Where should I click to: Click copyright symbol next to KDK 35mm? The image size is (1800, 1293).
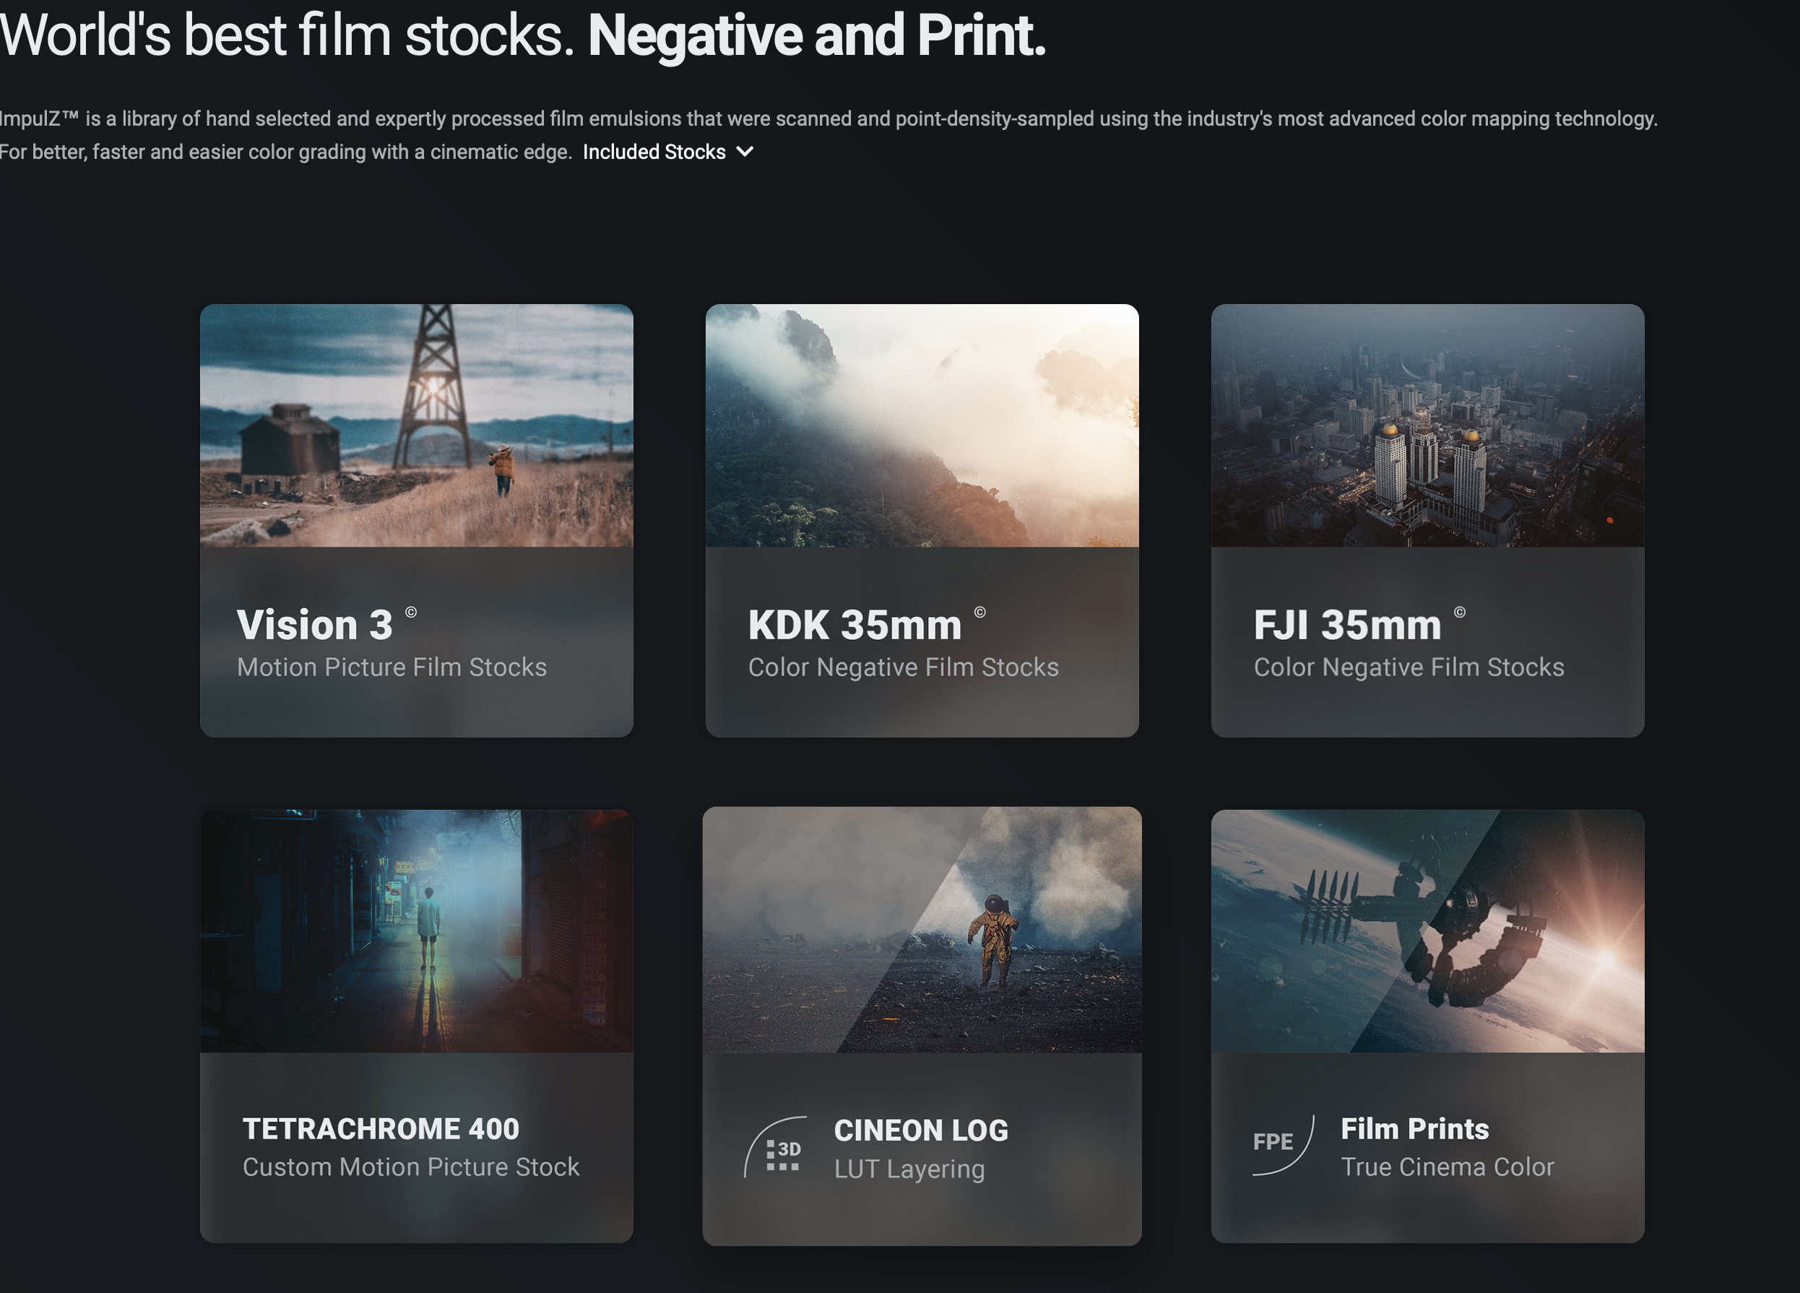[979, 612]
